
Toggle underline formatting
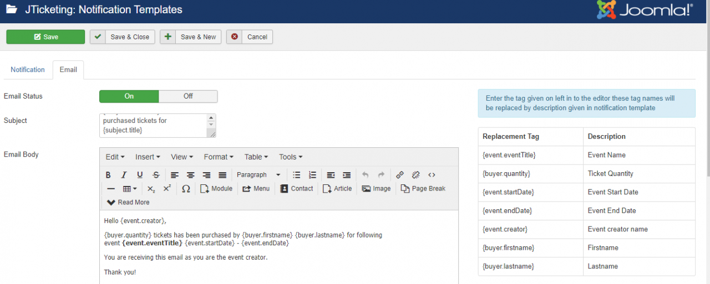(140, 175)
